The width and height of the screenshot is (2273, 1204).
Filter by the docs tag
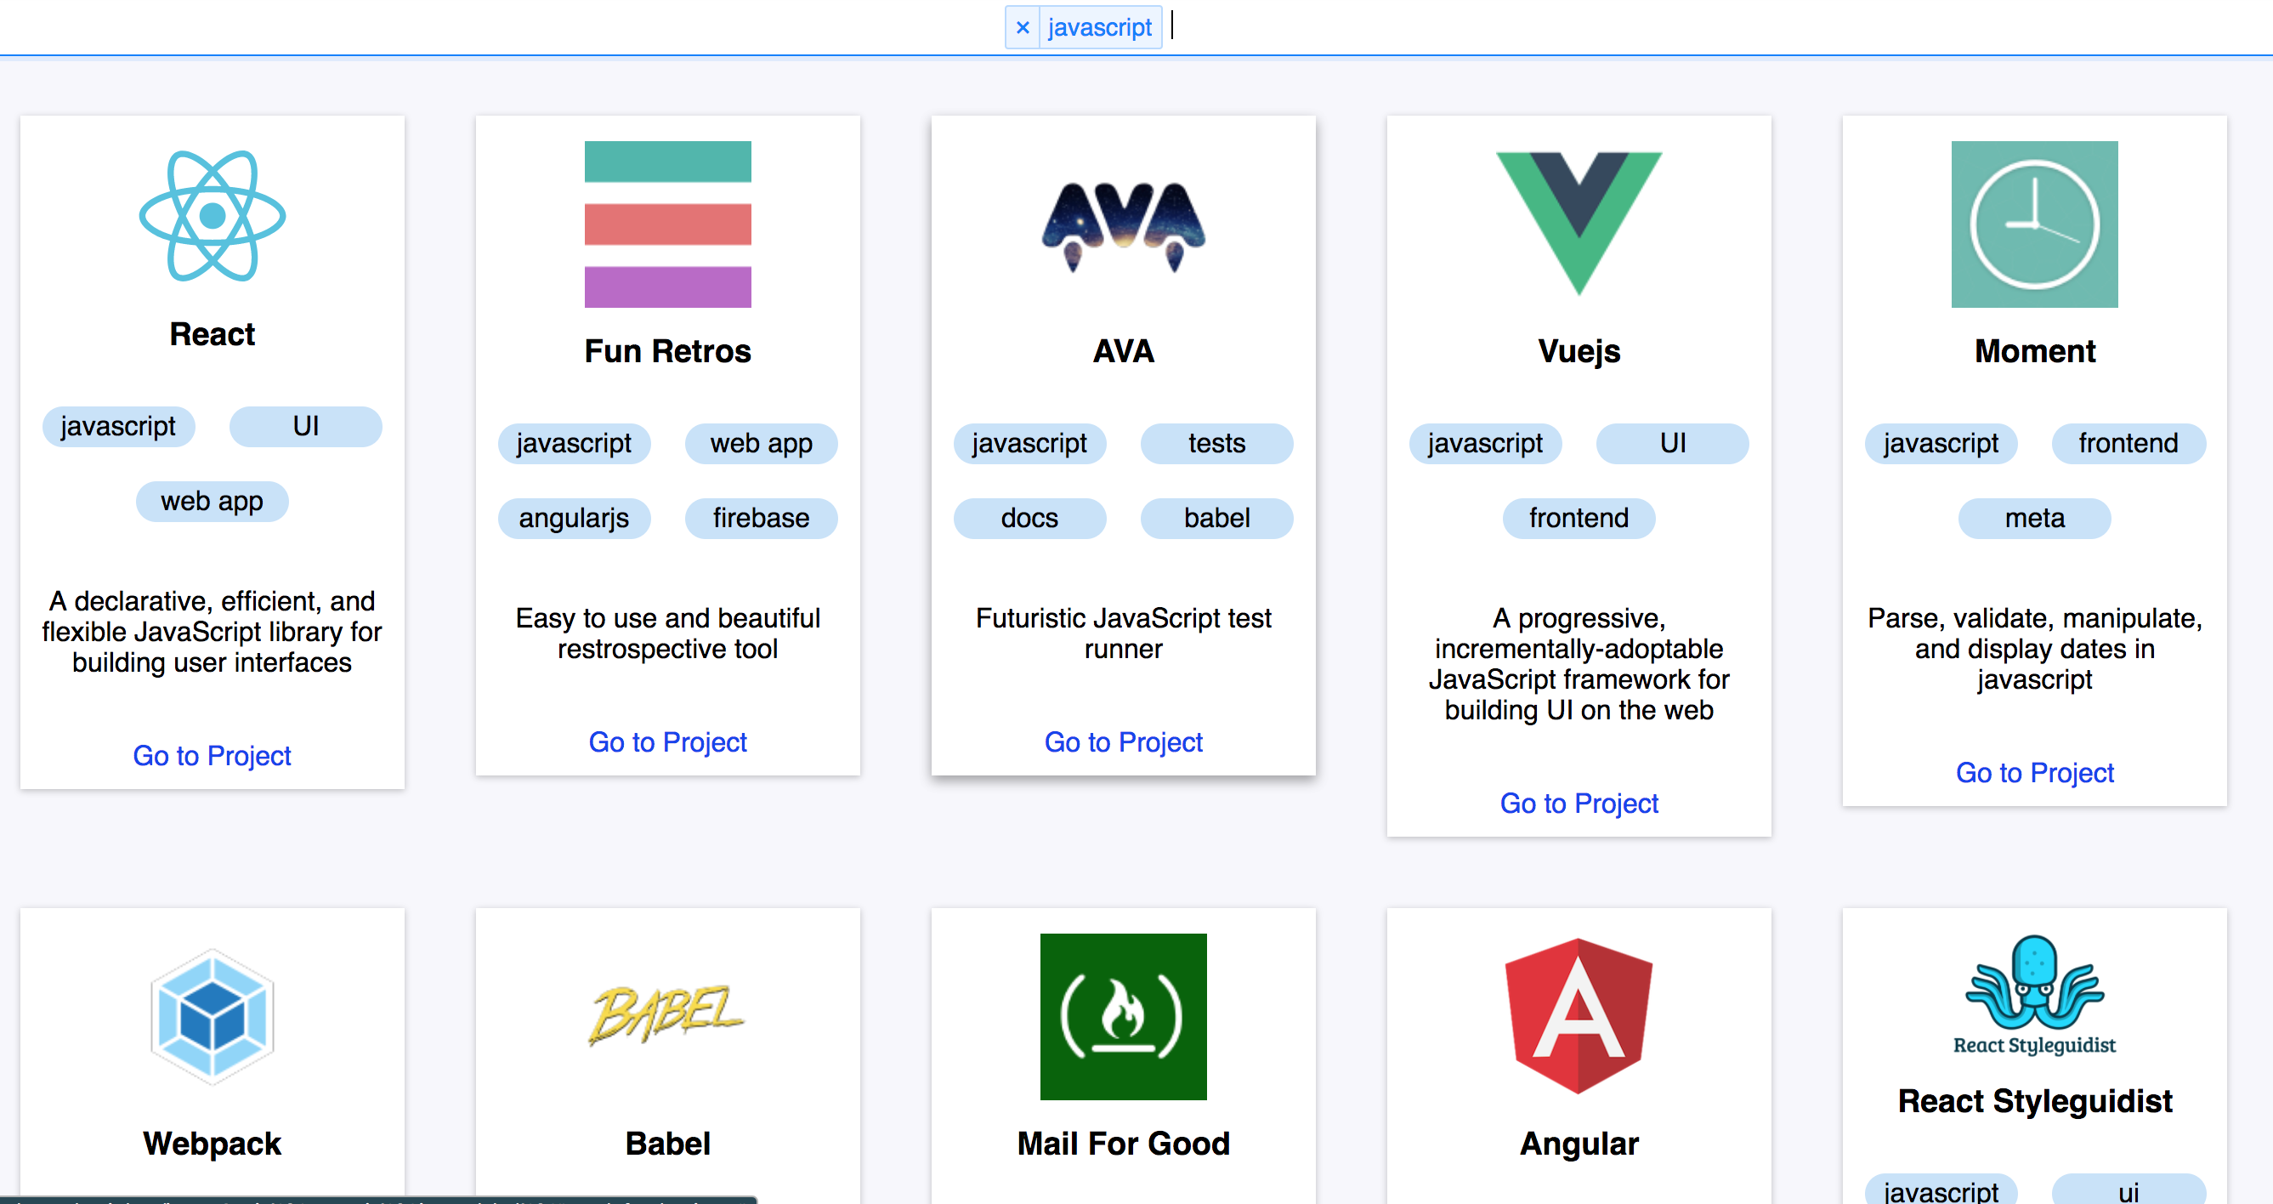[x=1029, y=518]
